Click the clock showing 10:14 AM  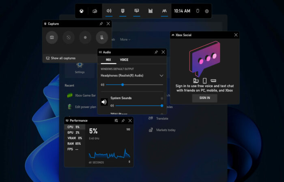(x=182, y=11)
